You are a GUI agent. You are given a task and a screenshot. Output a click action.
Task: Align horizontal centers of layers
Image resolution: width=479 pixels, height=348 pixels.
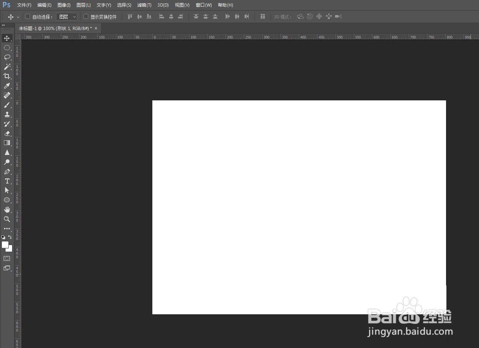[171, 16]
